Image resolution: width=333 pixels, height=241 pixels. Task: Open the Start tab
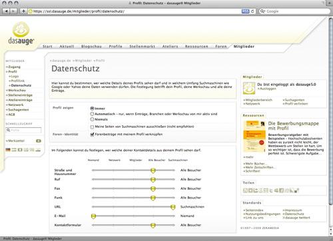tap(47, 47)
